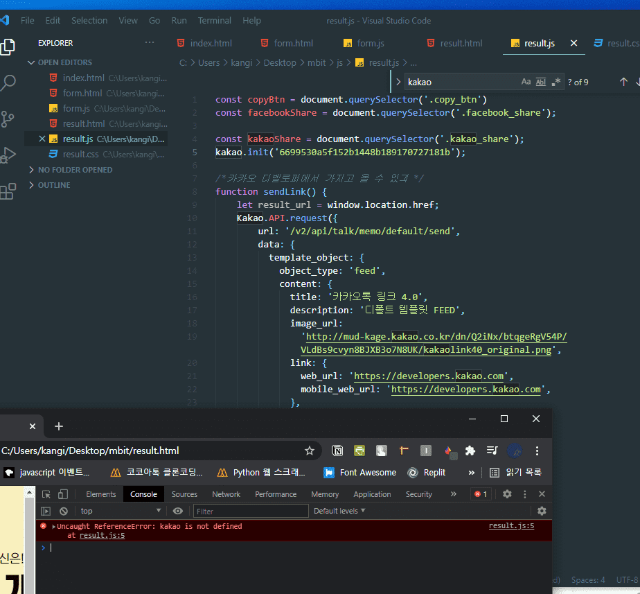
Task: Close the result.js editor tab
Action: coord(574,43)
